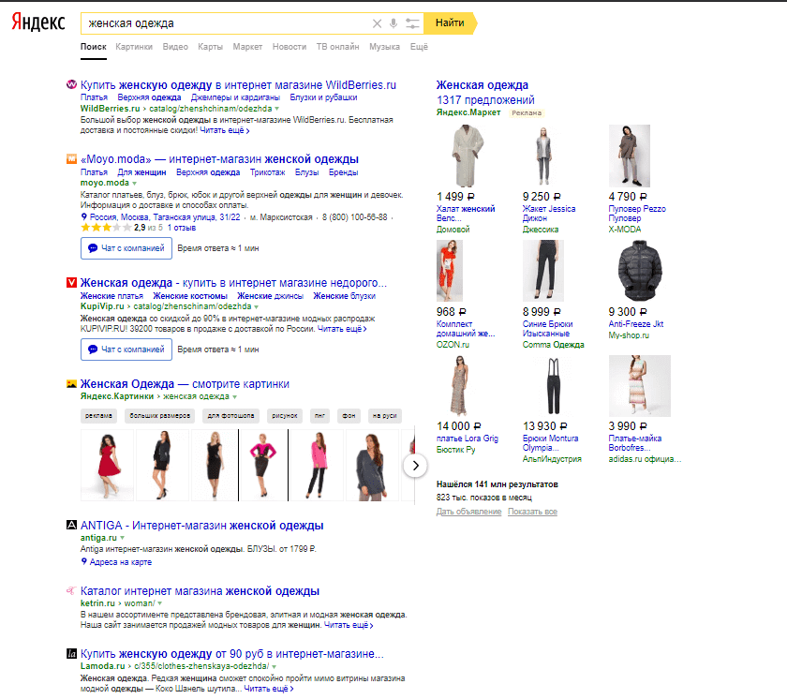The height and width of the screenshot is (699, 787).
Task: Select the 'фон' image filter chip
Action: tap(349, 415)
